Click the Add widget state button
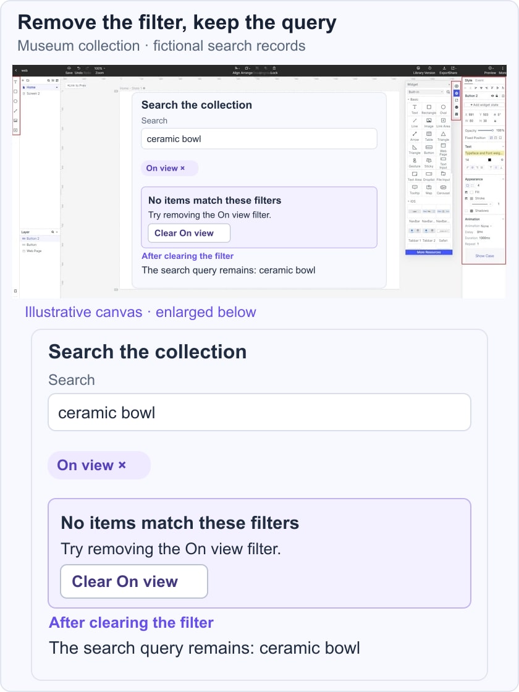519x692 pixels. click(x=484, y=105)
